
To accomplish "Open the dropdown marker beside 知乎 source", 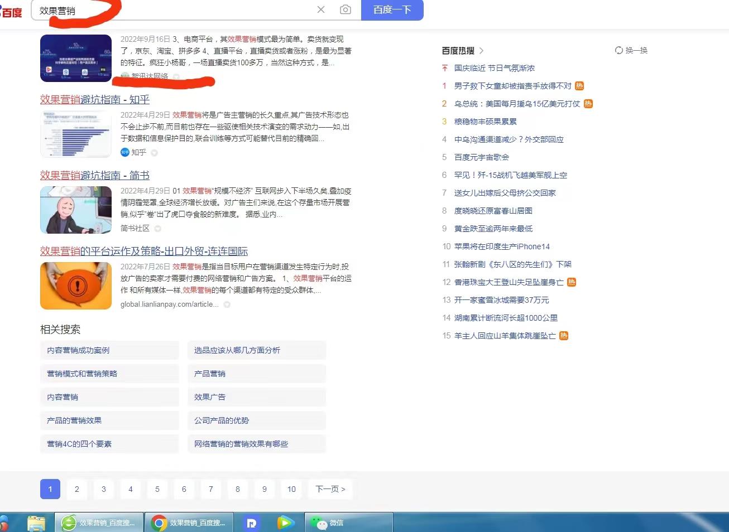I will 155,153.
